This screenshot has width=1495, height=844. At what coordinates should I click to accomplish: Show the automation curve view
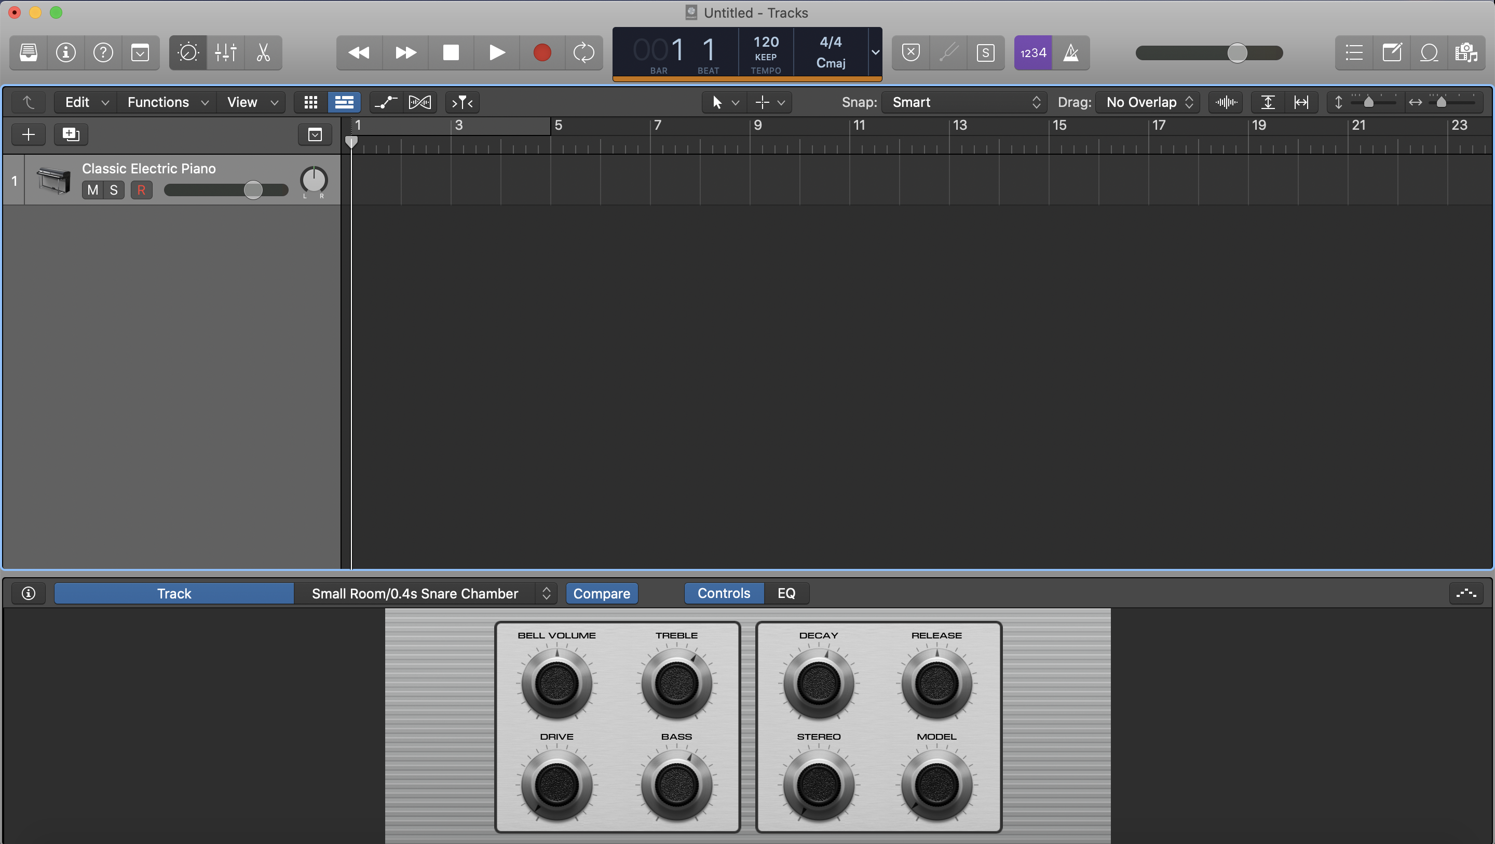[x=385, y=102]
